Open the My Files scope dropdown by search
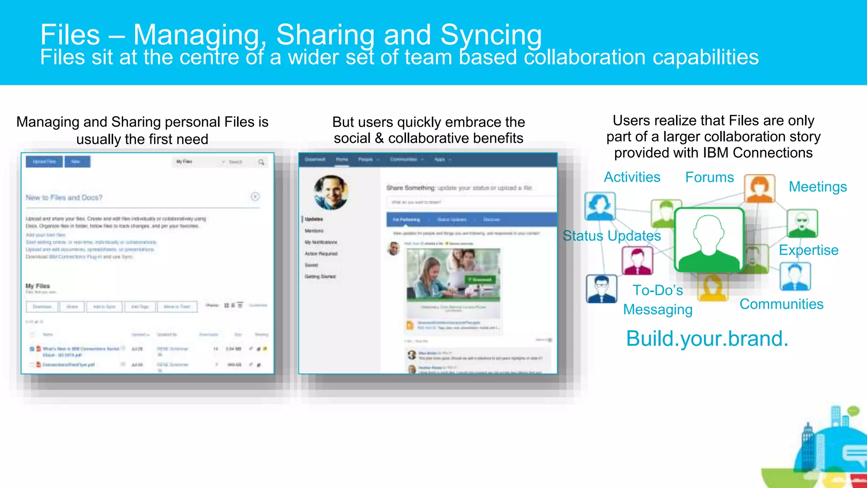 coord(200,162)
